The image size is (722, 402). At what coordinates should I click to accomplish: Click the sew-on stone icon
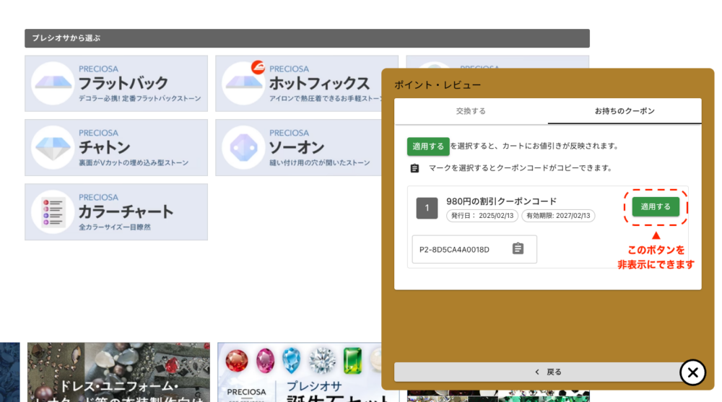tap(243, 147)
